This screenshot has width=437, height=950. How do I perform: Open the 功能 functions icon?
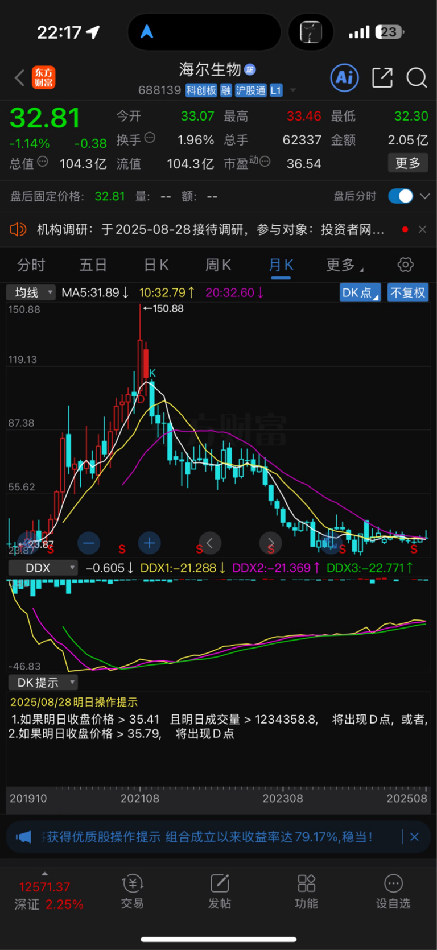pyautogui.click(x=306, y=883)
